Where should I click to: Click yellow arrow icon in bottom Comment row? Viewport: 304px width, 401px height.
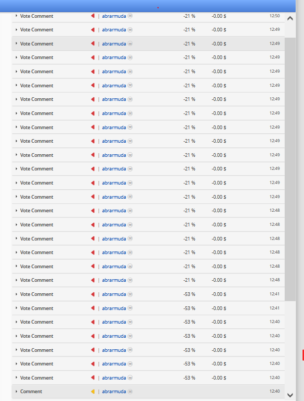[93, 391]
